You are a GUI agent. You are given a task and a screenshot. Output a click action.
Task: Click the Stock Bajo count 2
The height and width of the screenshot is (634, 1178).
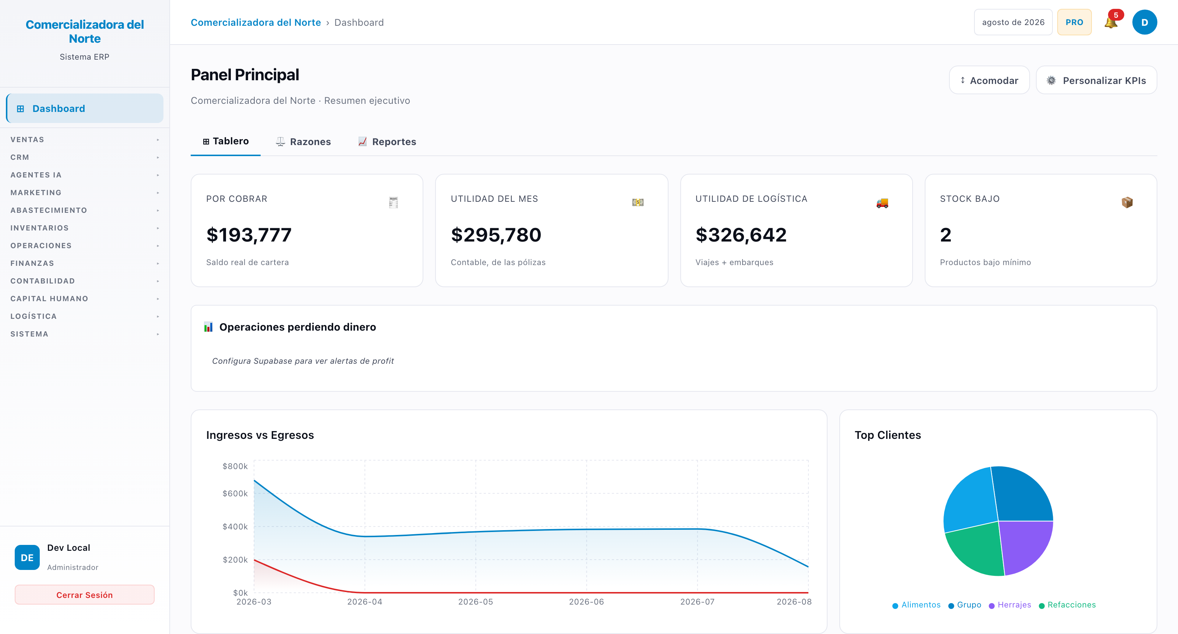[946, 235]
